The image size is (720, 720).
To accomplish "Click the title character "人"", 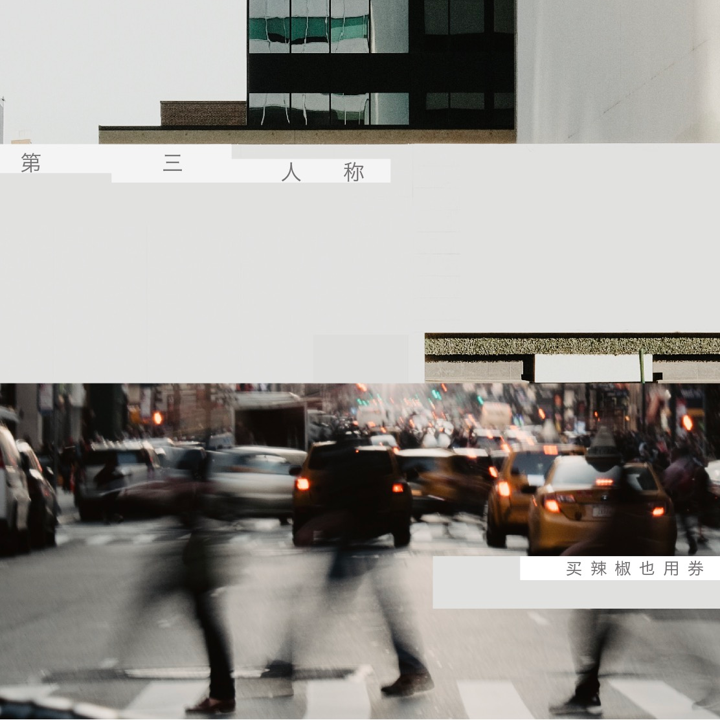I will [x=291, y=172].
